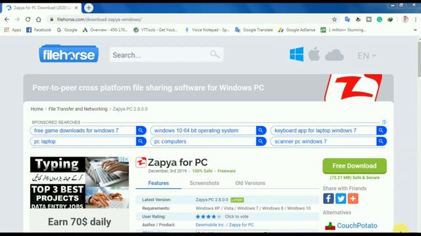Switch to the Old Versions tab
421x236 pixels.
[250, 184]
